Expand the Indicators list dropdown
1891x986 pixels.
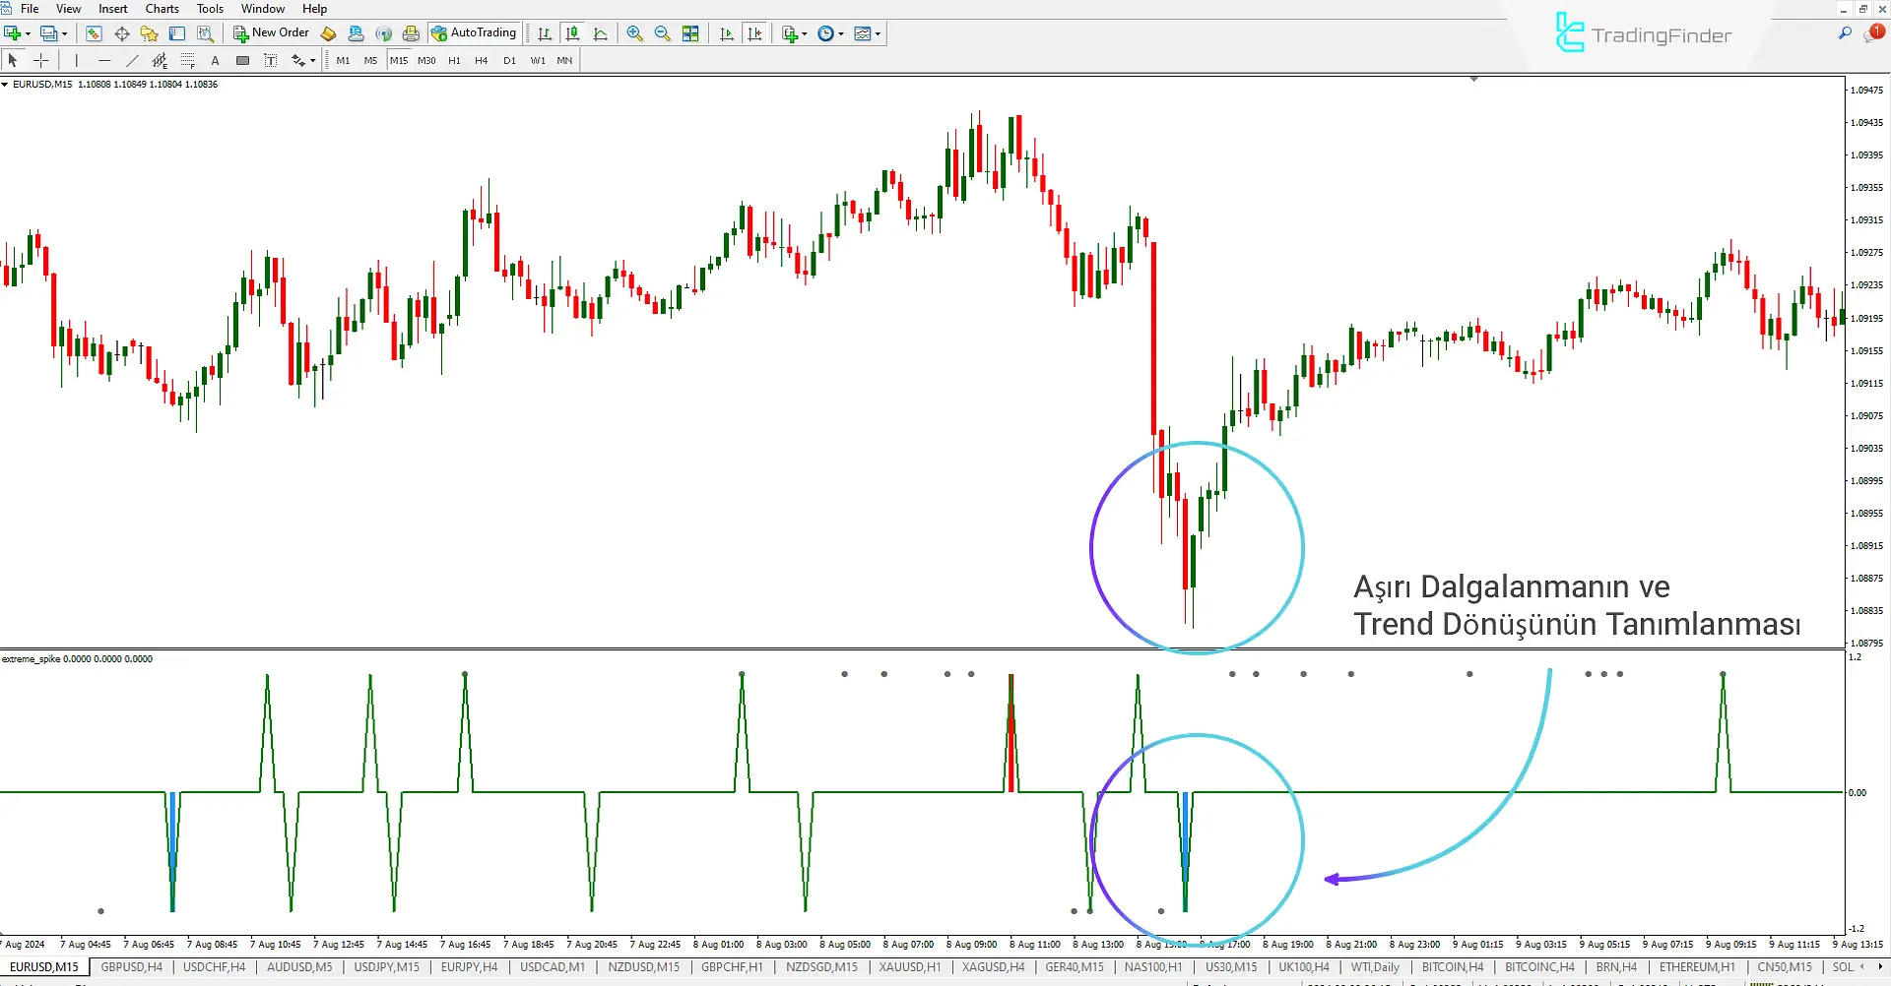805,33
